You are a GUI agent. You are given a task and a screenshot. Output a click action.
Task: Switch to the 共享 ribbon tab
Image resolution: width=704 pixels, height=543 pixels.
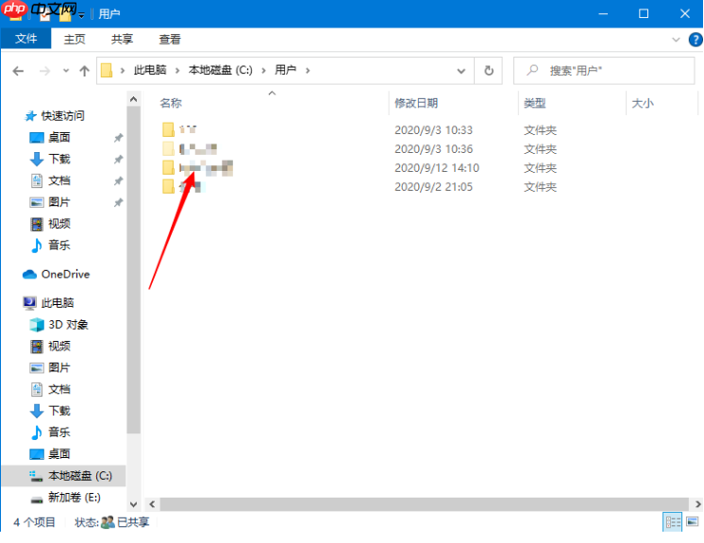click(x=122, y=40)
